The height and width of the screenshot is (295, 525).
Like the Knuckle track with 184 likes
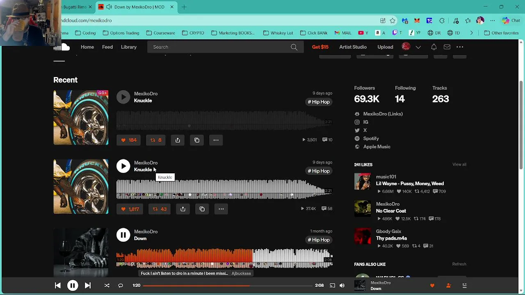pos(128,140)
